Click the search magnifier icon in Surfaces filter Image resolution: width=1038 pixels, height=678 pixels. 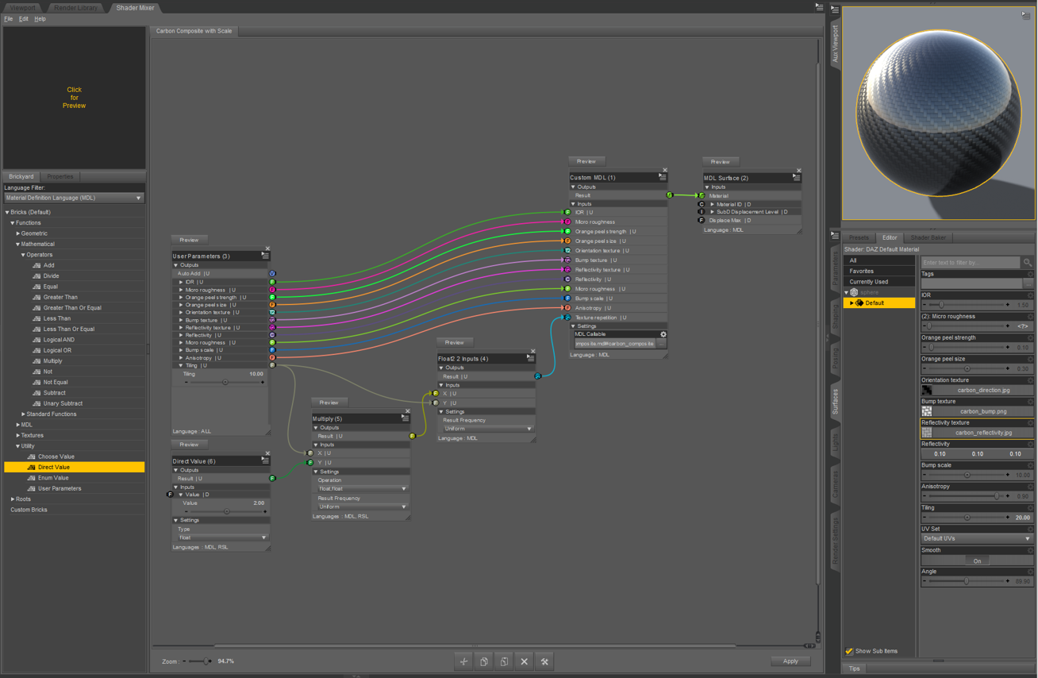[x=1028, y=263]
